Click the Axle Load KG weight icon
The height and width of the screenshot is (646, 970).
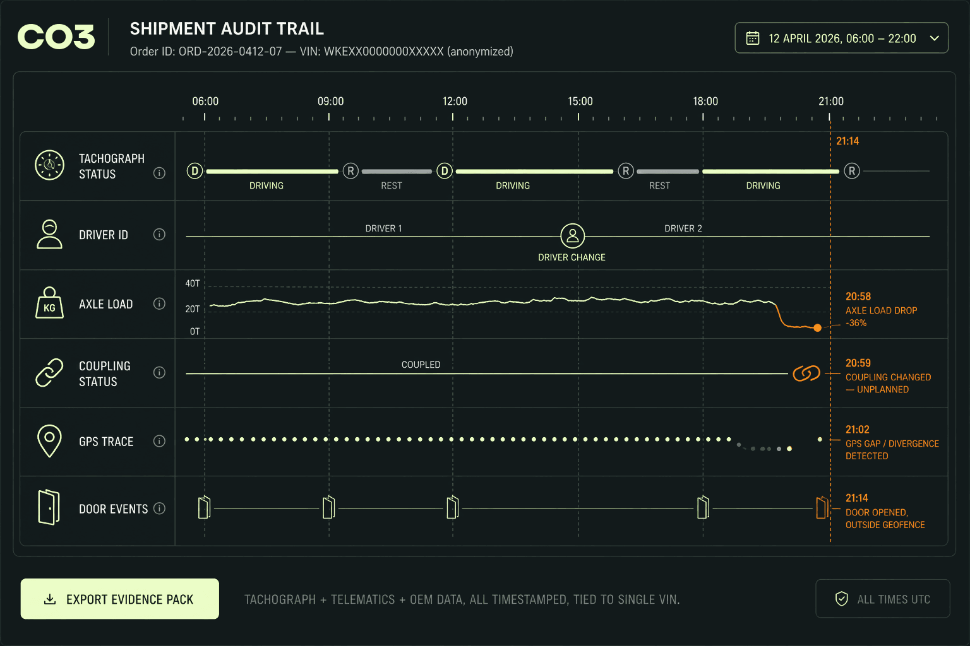[x=49, y=303]
